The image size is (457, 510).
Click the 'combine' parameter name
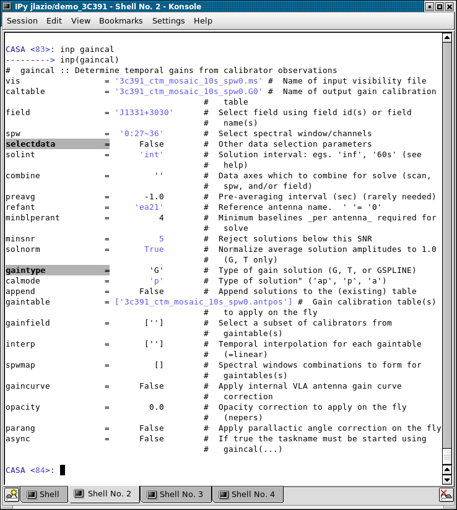tap(23, 176)
